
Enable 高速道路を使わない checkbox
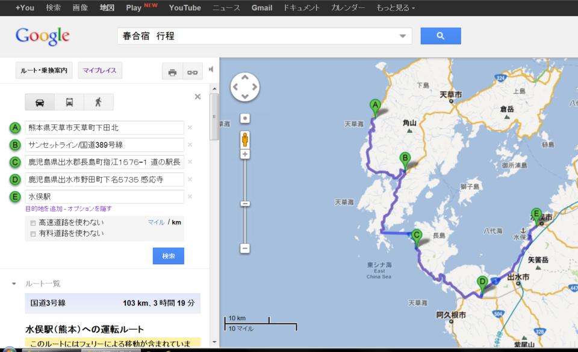pyautogui.click(x=33, y=223)
